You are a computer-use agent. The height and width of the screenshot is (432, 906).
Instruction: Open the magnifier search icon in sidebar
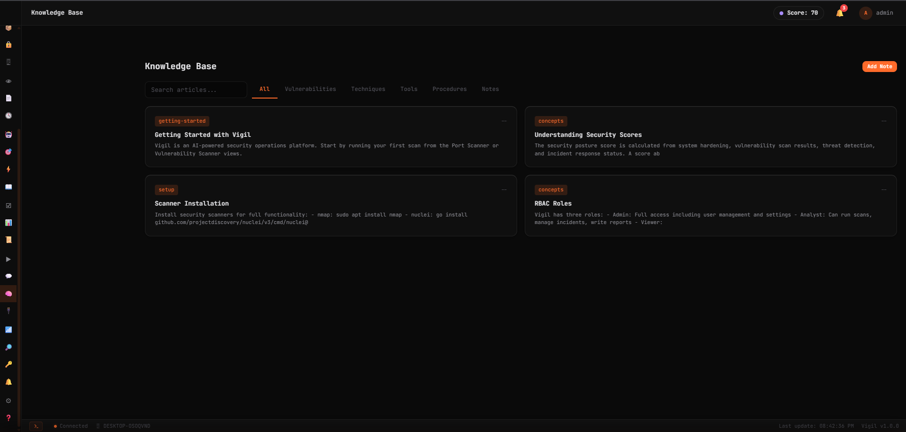click(x=9, y=347)
